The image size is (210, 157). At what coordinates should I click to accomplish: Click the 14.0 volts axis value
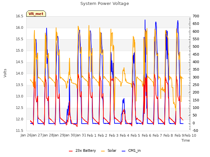[x=20, y=73]
